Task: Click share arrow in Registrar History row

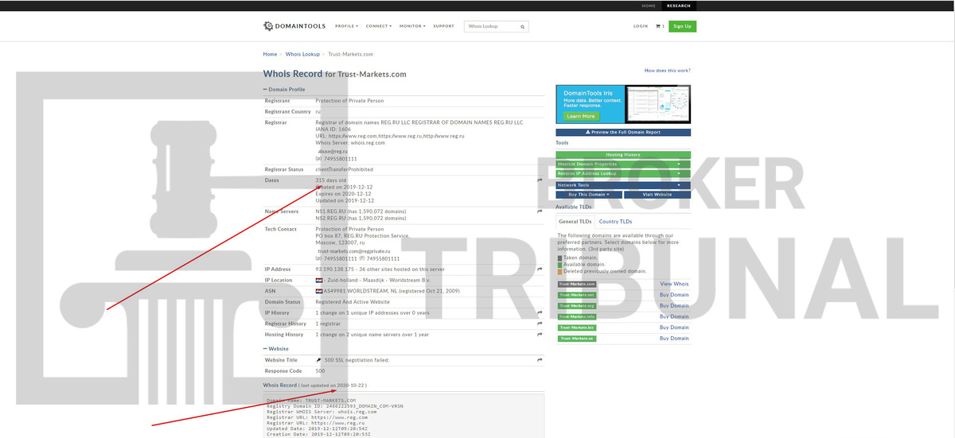Action: tap(540, 324)
